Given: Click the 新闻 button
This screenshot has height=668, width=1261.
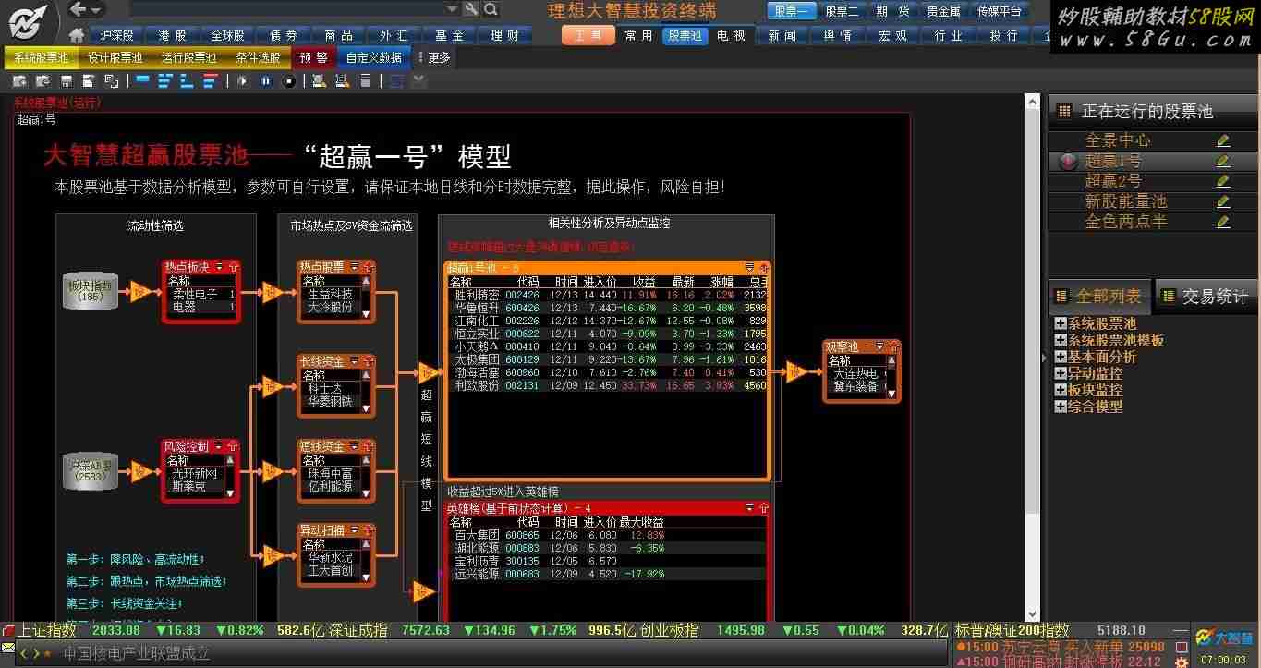Looking at the screenshot, I should tap(782, 35).
